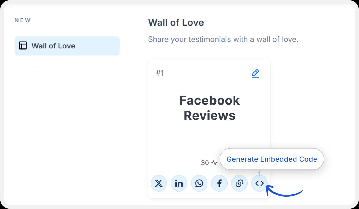359x209 pixels.
Task: Select the edit pencil on card #1
Action: (255, 73)
